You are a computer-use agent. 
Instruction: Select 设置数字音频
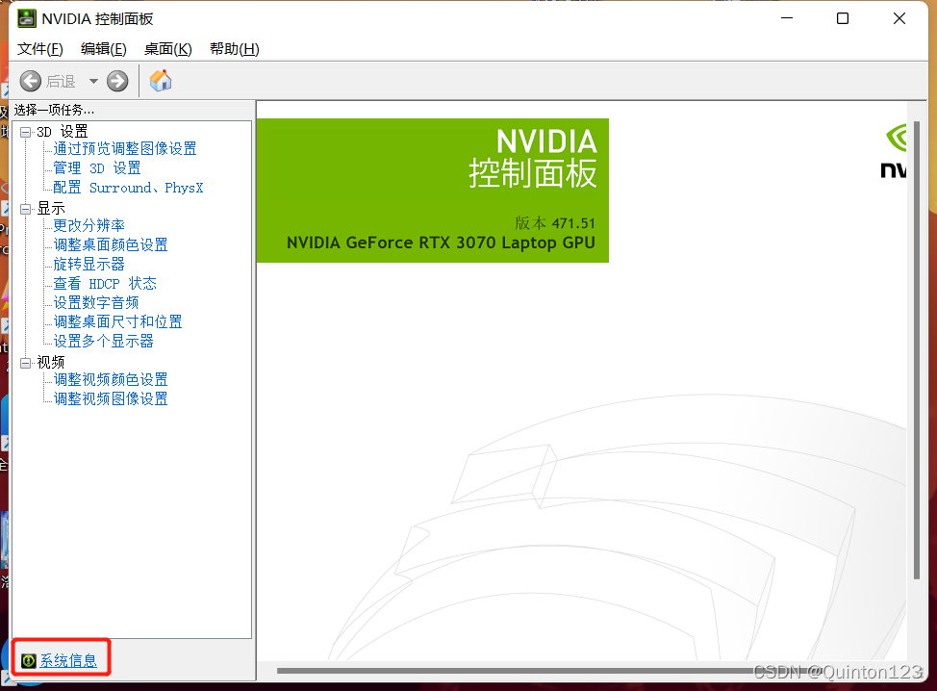(x=96, y=302)
